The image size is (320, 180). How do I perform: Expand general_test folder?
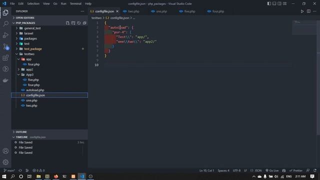tap(49, 28)
